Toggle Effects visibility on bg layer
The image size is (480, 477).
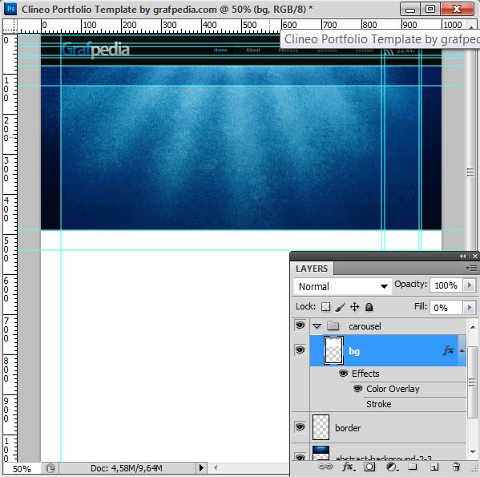pos(344,374)
